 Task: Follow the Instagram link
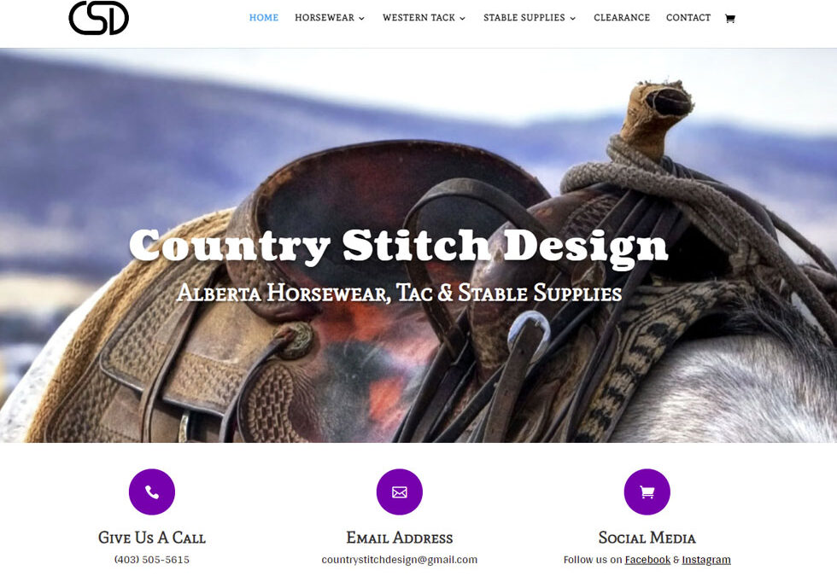pyautogui.click(x=706, y=560)
